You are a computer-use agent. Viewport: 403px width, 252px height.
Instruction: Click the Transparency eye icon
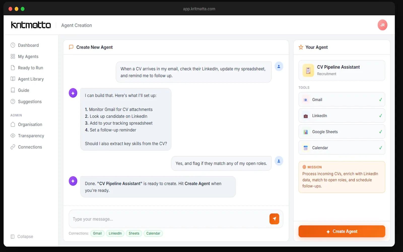[13, 136]
